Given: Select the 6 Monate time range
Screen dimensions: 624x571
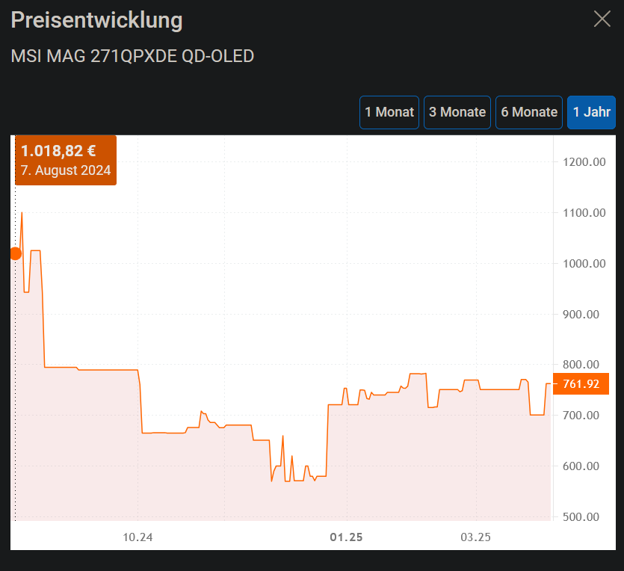Looking at the screenshot, I should point(529,112).
